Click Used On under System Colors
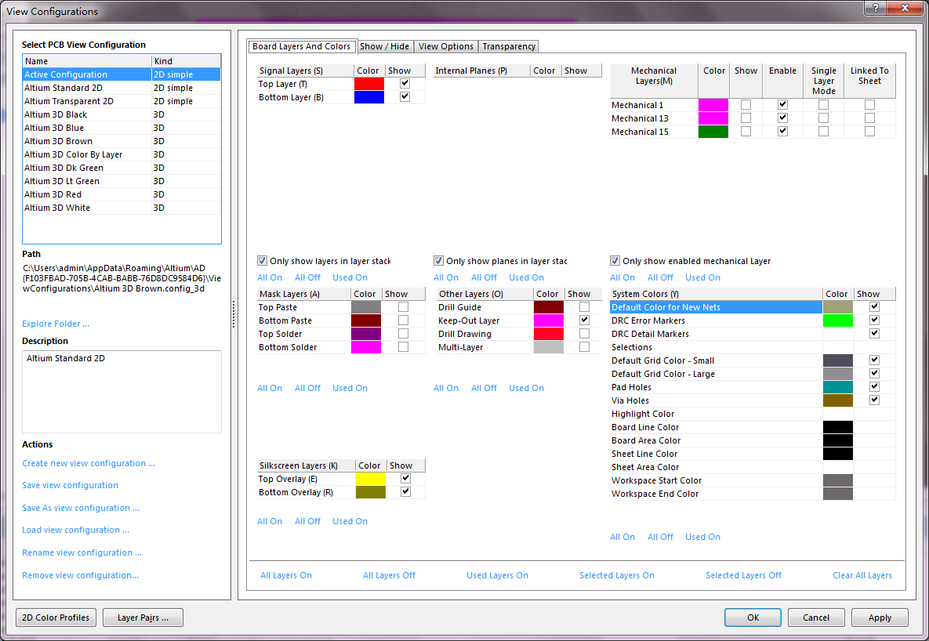929x641 pixels. coord(702,537)
